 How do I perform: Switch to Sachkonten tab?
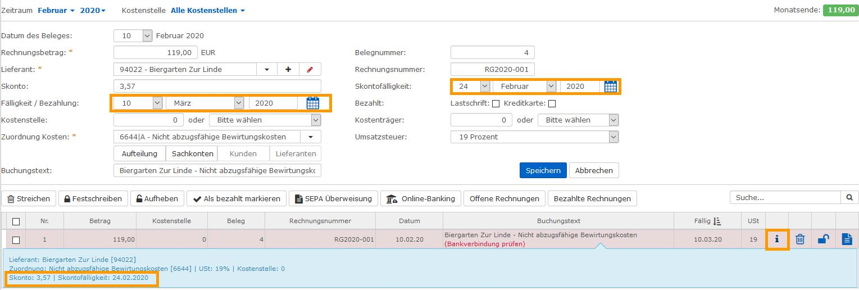(193, 153)
